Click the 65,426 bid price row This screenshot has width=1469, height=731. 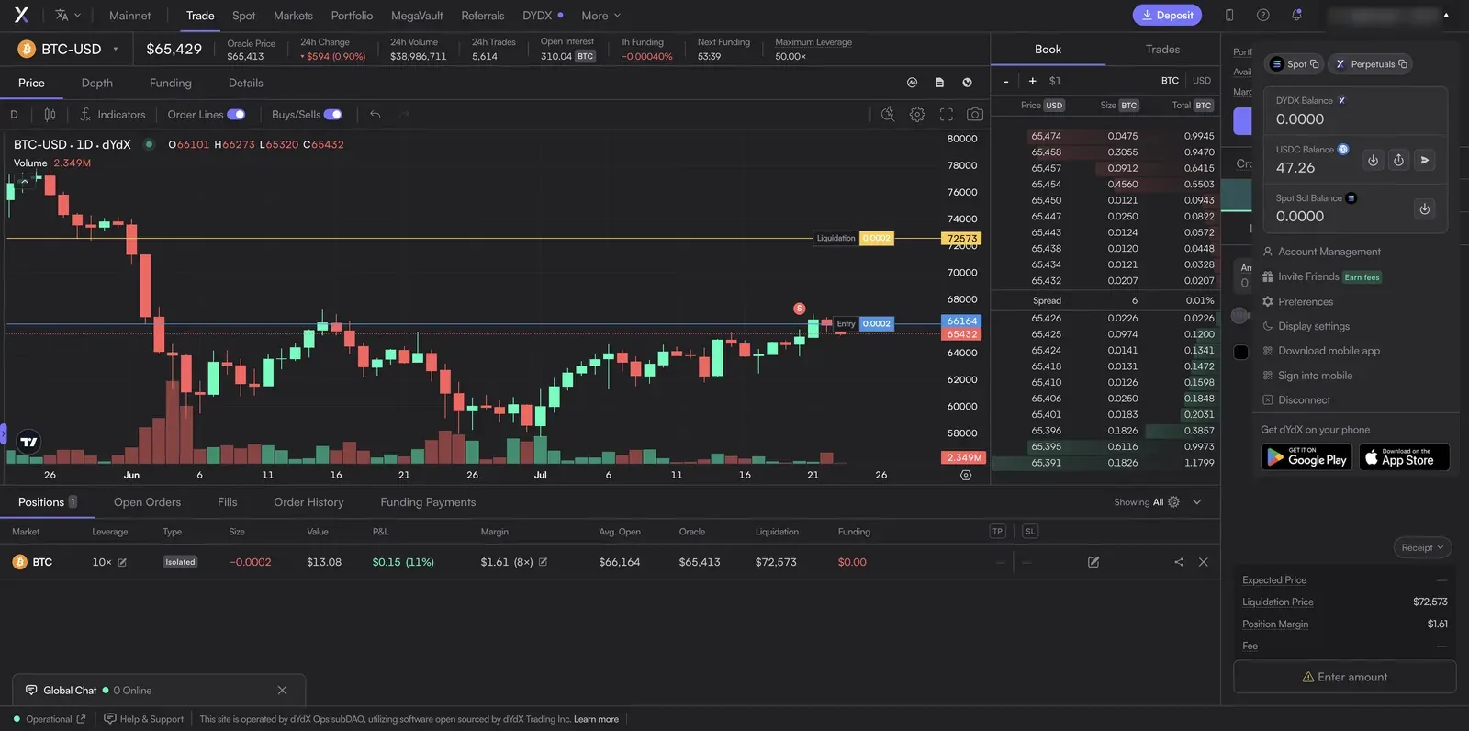point(1105,319)
